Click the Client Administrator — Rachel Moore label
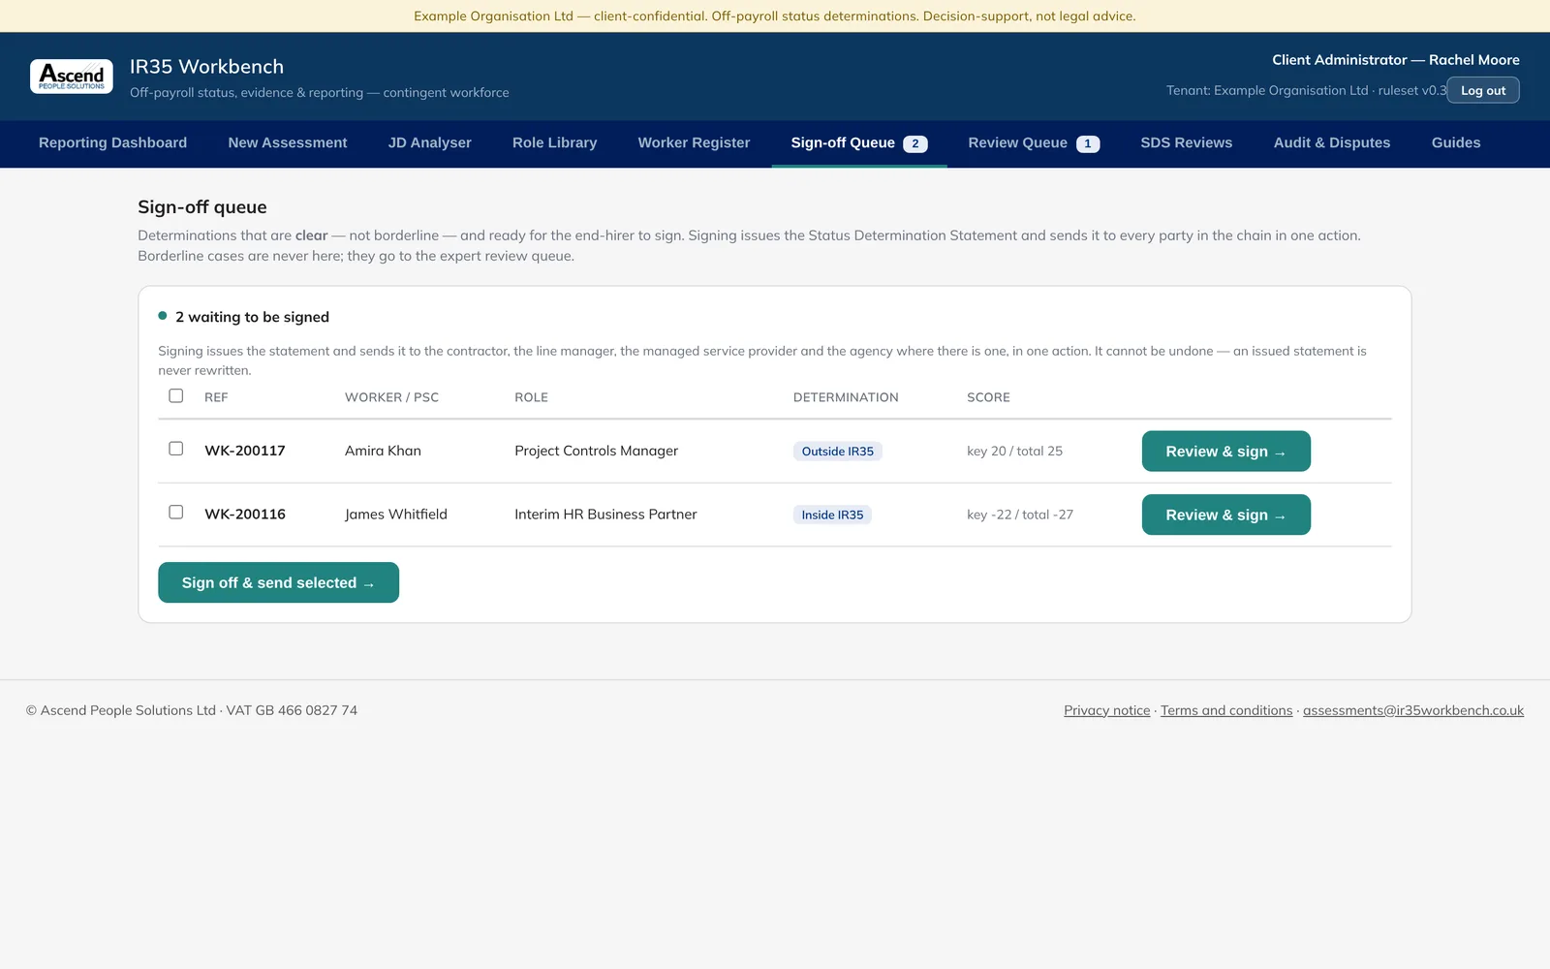Viewport: 1550px width, 969px height. pyautogui.click(x=1396, y=60)
